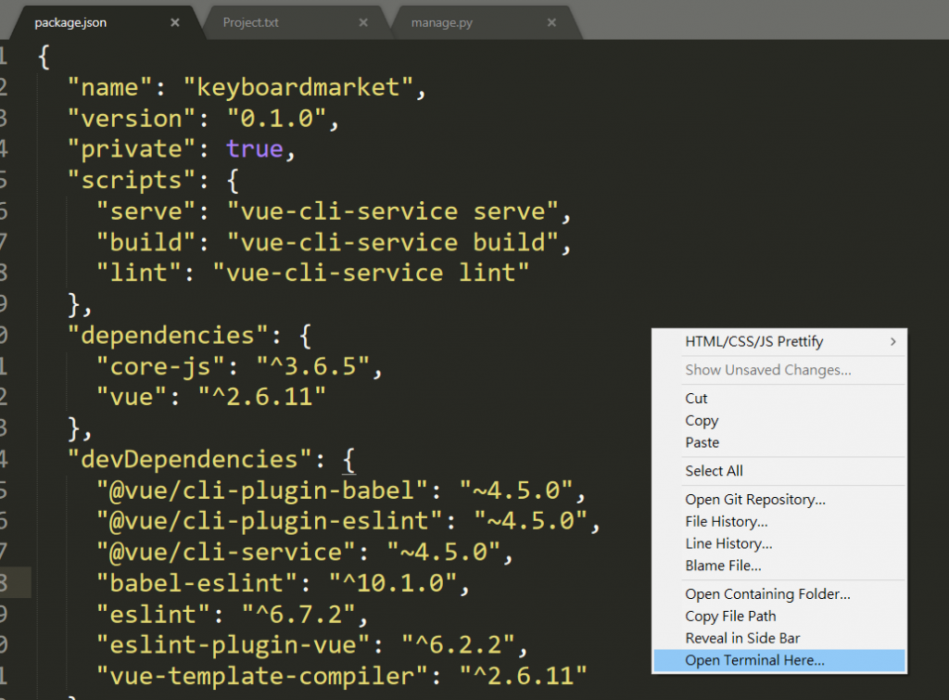Open the HTML/CSS/JS Prettify submenu
This screenshot has height=700, width=949.
779,341
